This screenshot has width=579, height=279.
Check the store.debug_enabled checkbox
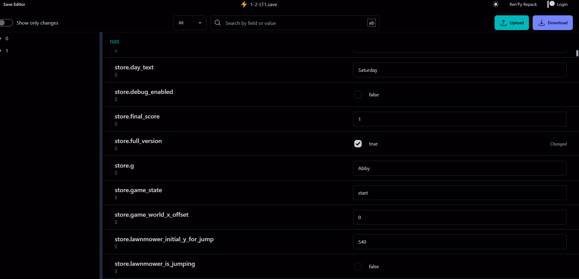point(358,95)
